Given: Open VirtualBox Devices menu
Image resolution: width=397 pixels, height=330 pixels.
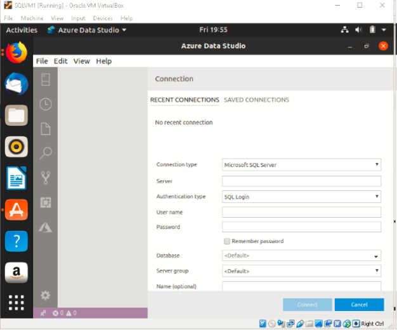Looking at the screenshot, I should [x=103, y=18].
